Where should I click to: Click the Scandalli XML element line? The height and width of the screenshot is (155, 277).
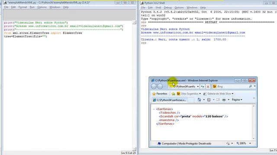pyautogui.click(x=193, y=117)
